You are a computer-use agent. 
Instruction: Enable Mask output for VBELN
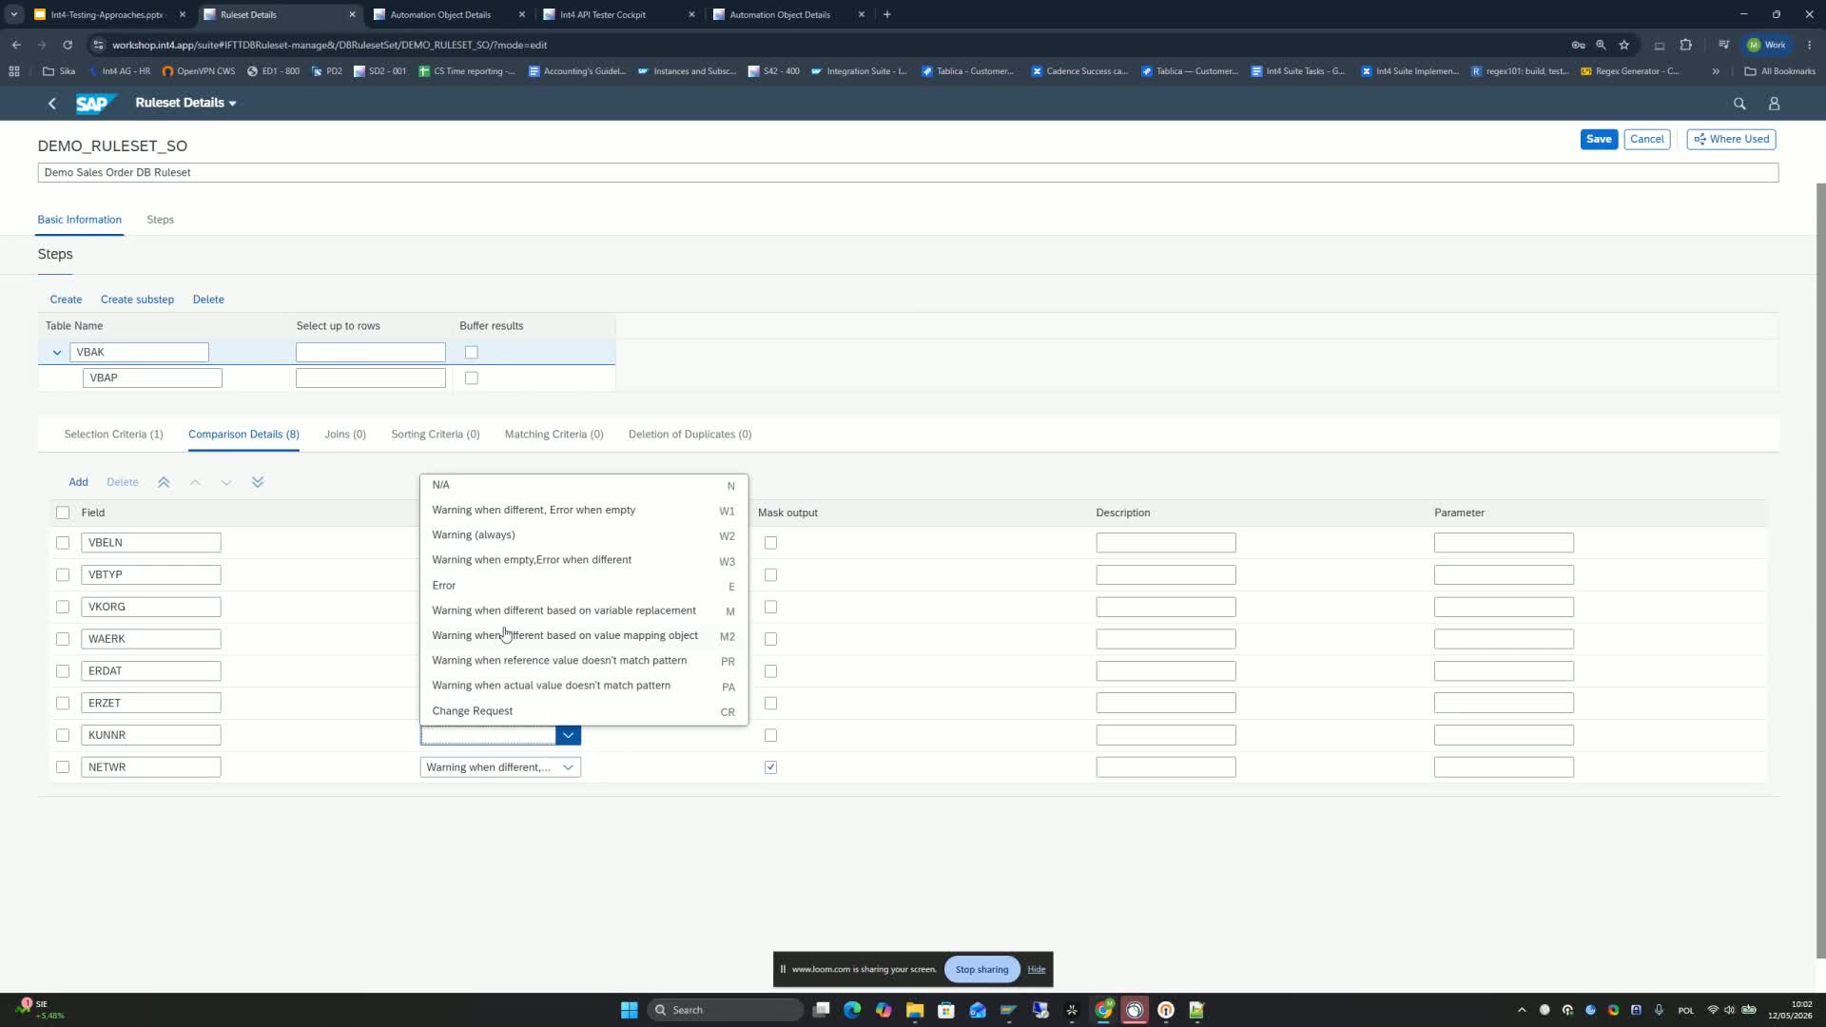click(771, 543)
